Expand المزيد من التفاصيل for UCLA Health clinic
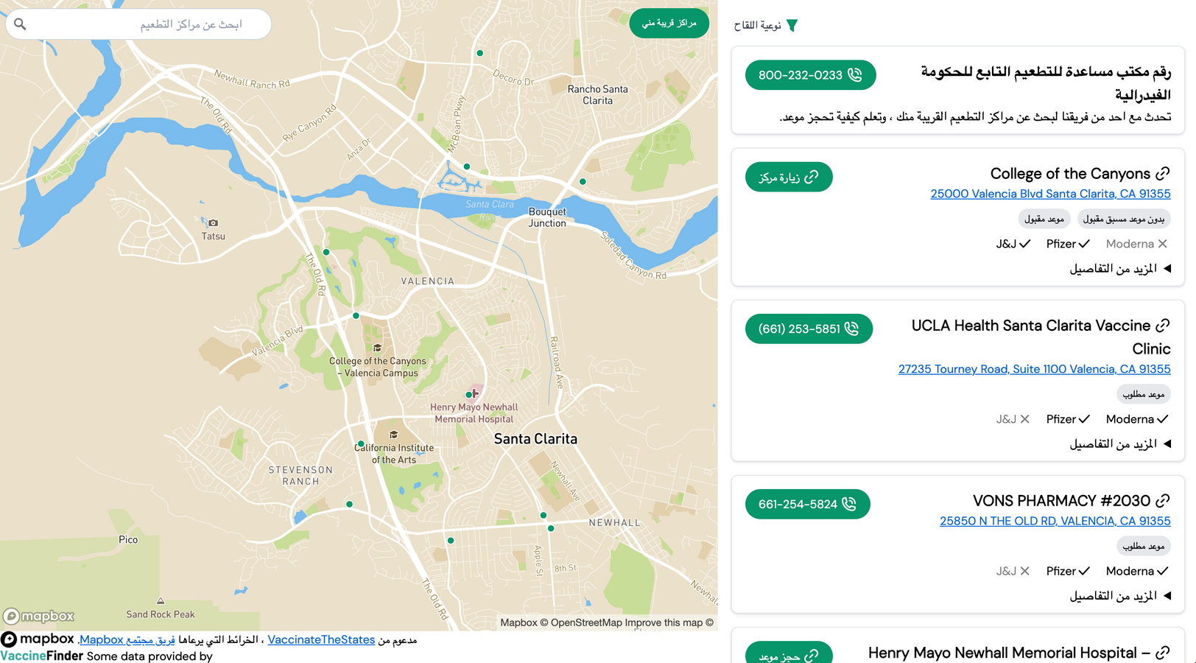Viewport: 1196px width, 663px height. 1119,444
